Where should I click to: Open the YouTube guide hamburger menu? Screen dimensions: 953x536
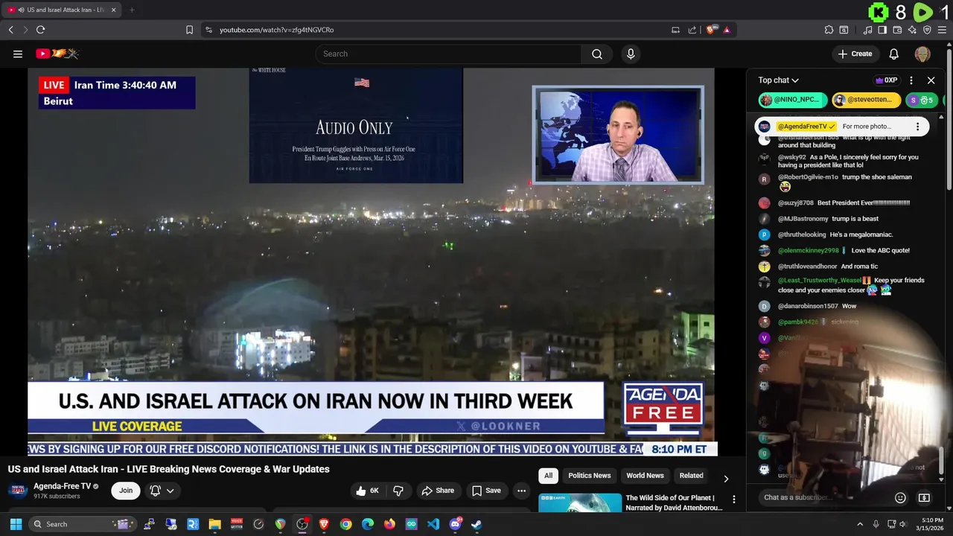pos(18,54)
